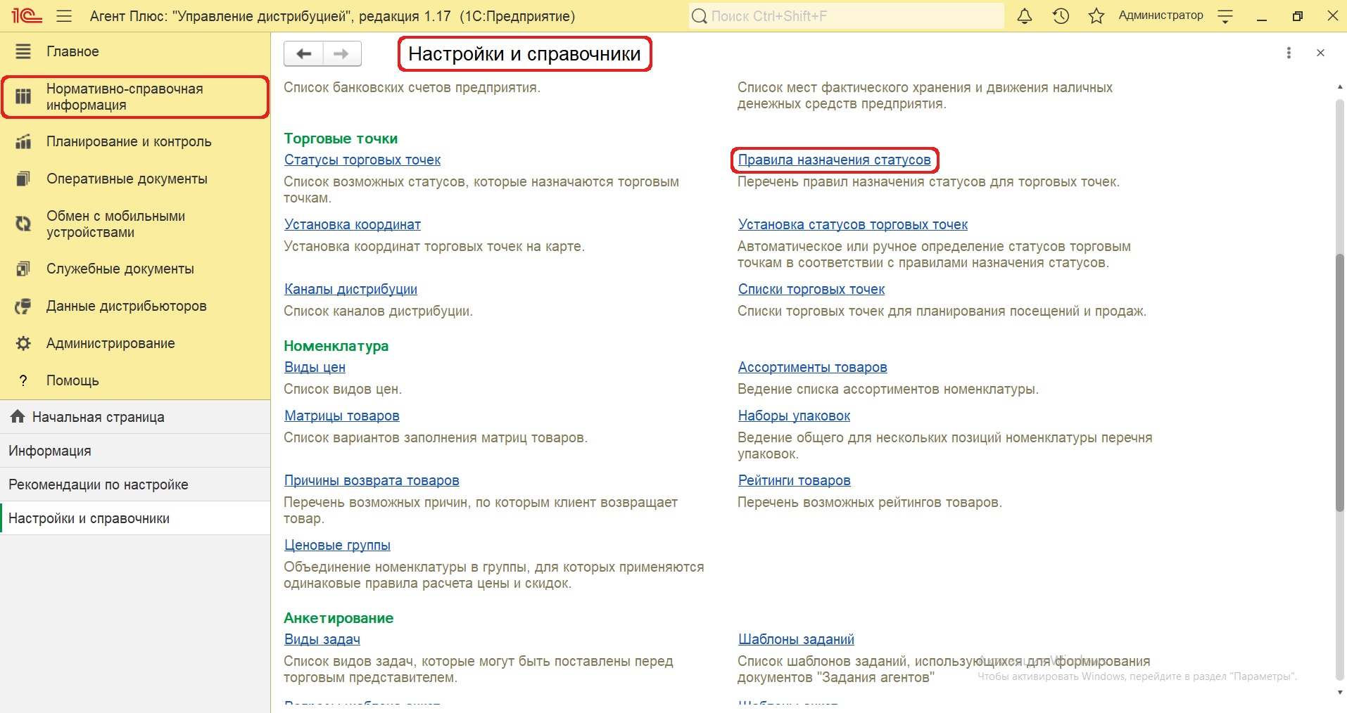The width and height of the screenshot is (1347, 713).
Task: Open Ценовые группы link
Action: [337, 545]
